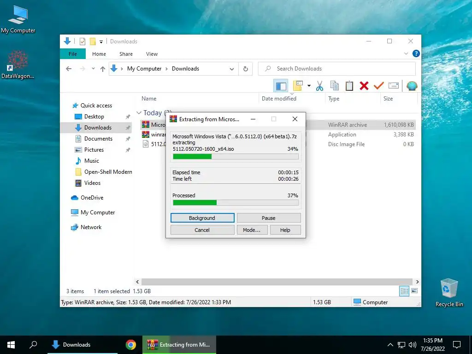Sort by the Date modified column header
The width and height of the screenshot is (472, 354).
coord(279,99)
